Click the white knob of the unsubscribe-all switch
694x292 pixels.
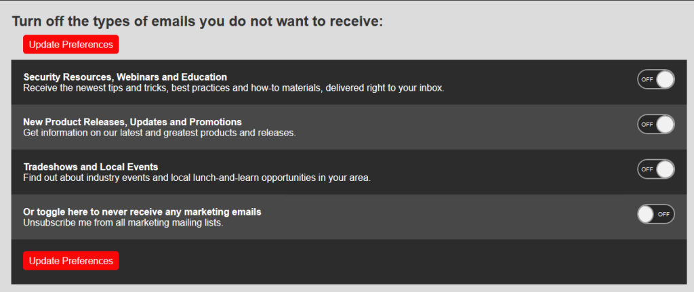[646, 214]
